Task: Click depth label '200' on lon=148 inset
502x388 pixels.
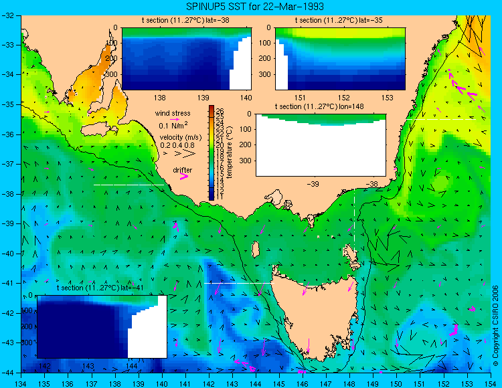Action: [246, 145]
